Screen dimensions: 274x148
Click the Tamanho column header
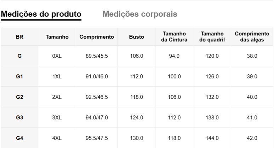(x=57, y=37)
